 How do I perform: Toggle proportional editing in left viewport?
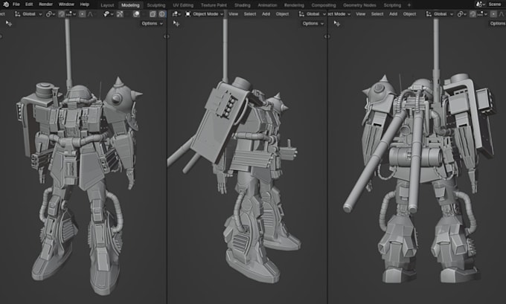tap(83, 14)
